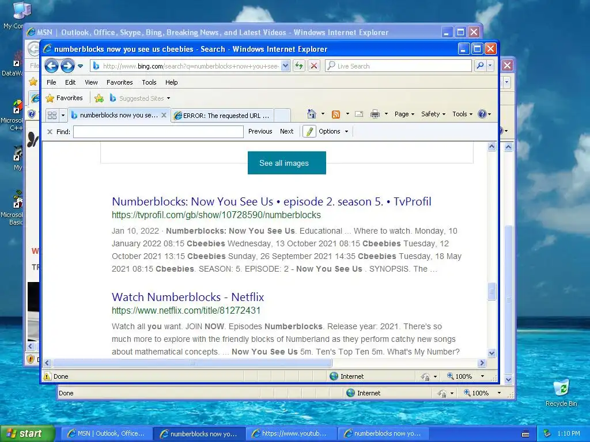This screenshot has height=442, width=590.
Task: Click the horizontal scrollbar thumb
Action: [x=192, y=363]
